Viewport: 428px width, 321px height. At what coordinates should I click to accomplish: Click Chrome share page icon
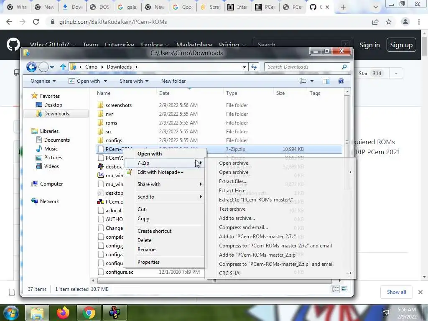coord(375,22)
